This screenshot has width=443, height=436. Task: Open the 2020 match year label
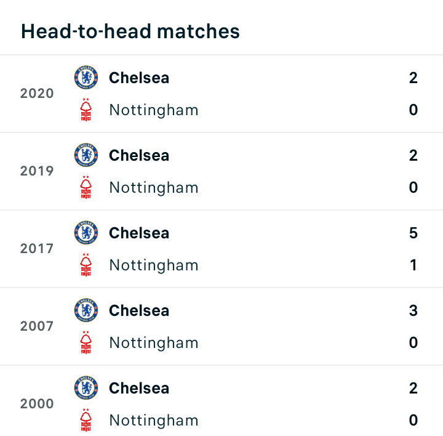point(37,94)
